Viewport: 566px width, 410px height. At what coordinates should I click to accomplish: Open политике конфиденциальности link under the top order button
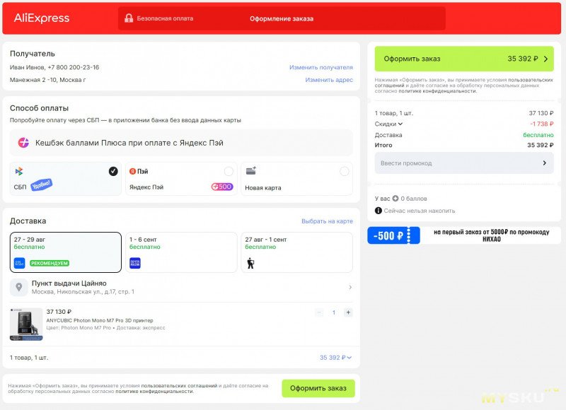[437, 91]
